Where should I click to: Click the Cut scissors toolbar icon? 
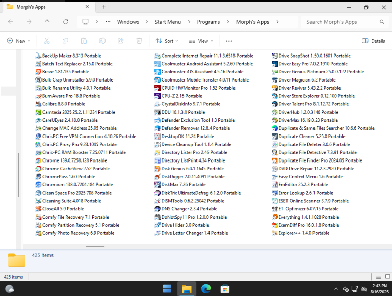pos(47,41)
